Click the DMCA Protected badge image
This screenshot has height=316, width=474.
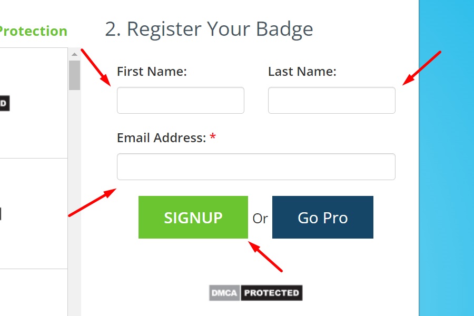click(x=256, y=293)
